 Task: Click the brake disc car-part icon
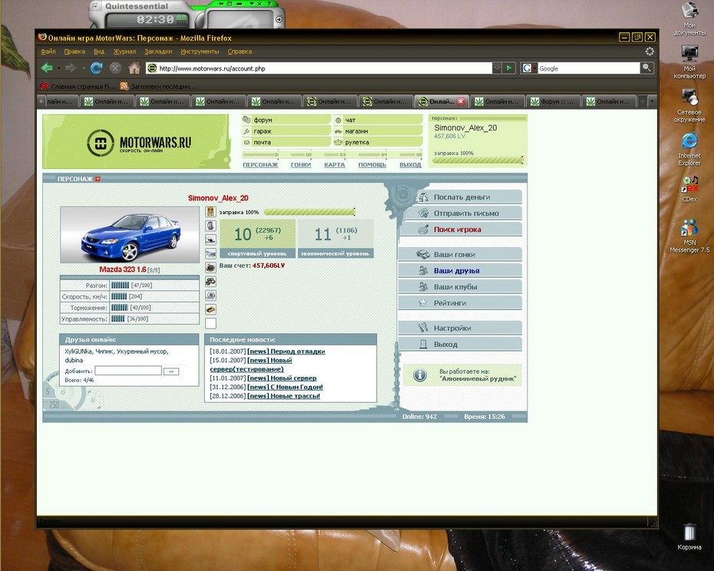[x=210, y=267]
